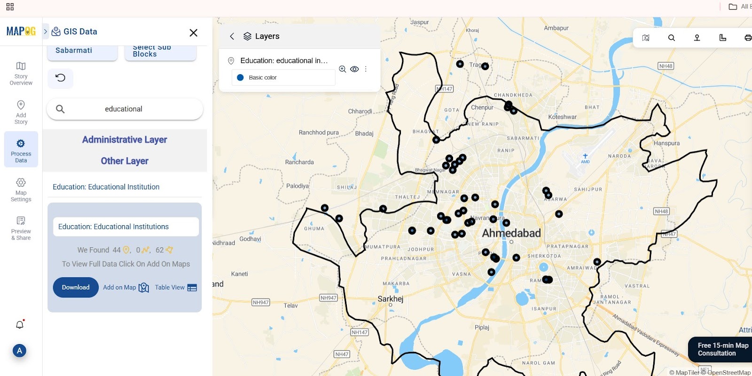752x376 pixels.
Task: Go back from the Layers panel
Action: pyautogui.click(x=232, y=36)
